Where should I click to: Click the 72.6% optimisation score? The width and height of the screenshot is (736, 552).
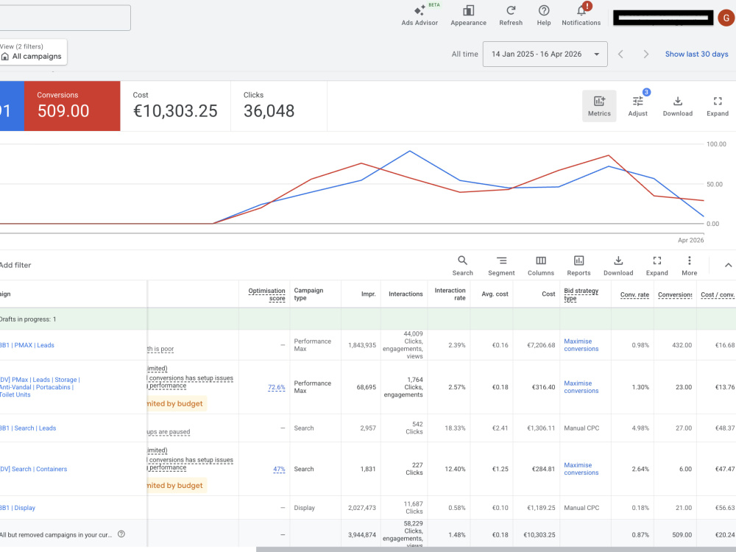[x=277, y=387]
